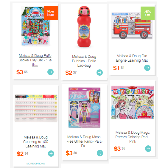Click arrow icon for Magic Pattern Coloring Pad

click(x=148, y=149)
